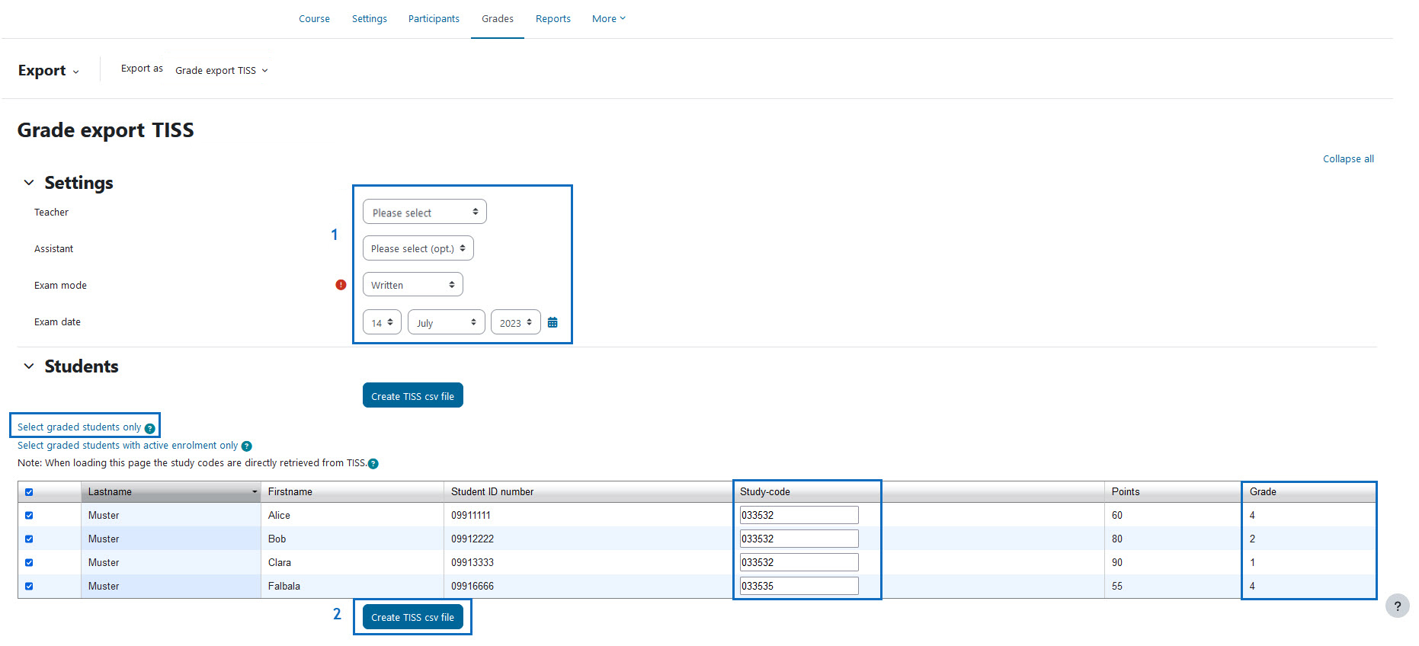Image resolution: width=1419 pixels, height=646 pixels.
Task: Uncheck the checkbox for Clara Muster
Action: [x=29, y=563]
